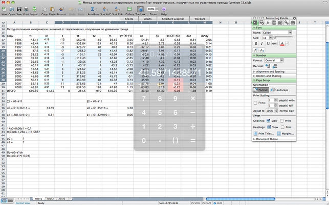Apply Bold in Formatting Palette

coord(255,43)
